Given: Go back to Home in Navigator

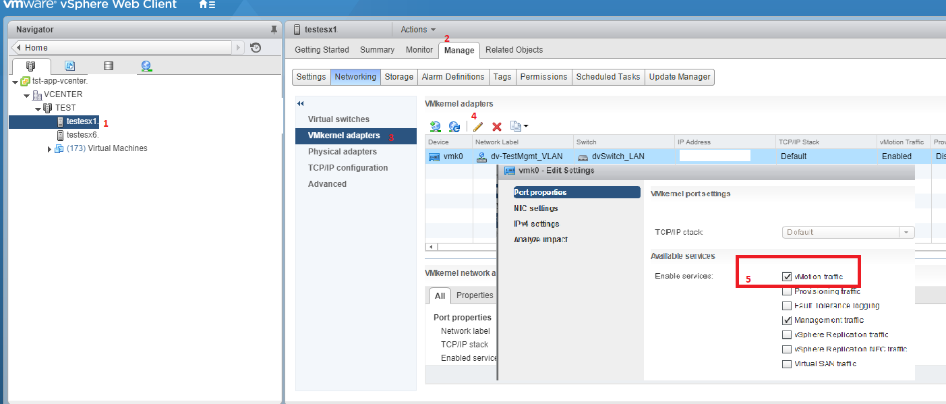Looking at the screenshot, I should 121,48.
